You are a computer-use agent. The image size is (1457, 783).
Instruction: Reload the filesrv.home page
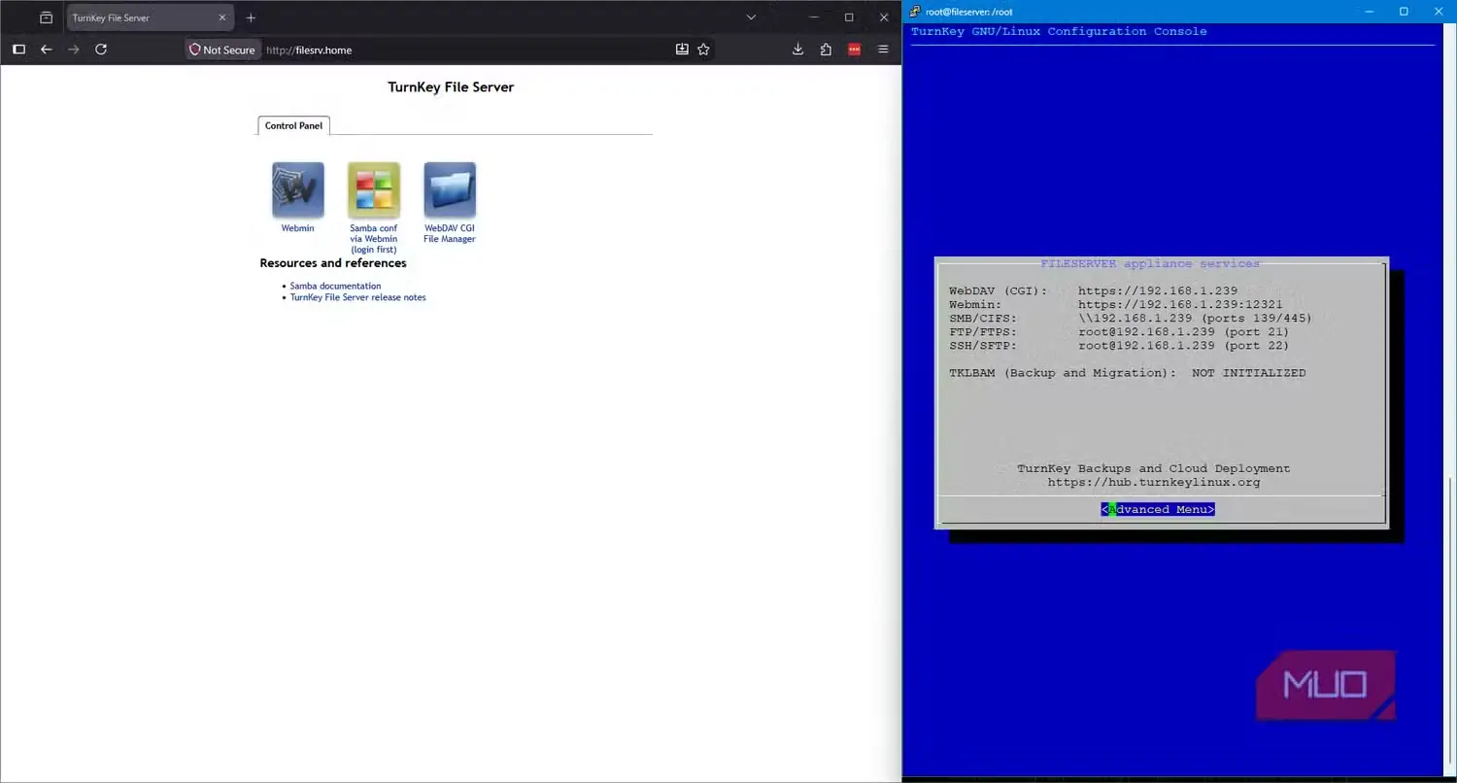tap(101, 50)
